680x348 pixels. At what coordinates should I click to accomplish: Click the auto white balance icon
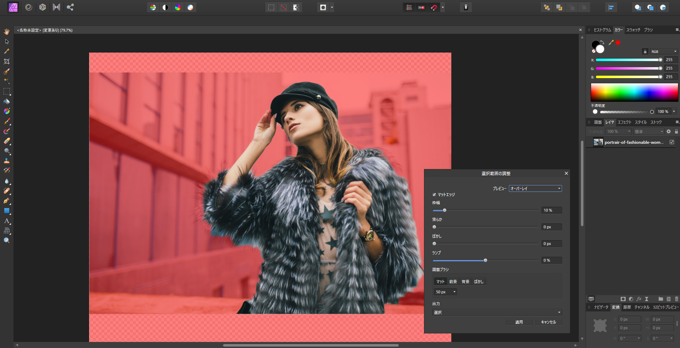[190, 7]
